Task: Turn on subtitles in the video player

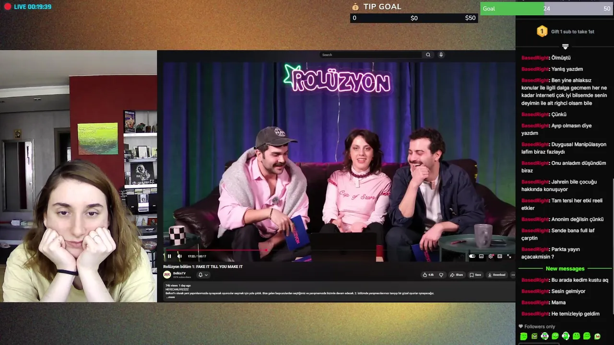Action: (x=481, y=256)
